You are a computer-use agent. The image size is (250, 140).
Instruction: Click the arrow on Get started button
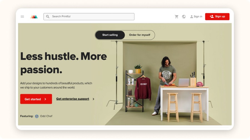[45, 99]
